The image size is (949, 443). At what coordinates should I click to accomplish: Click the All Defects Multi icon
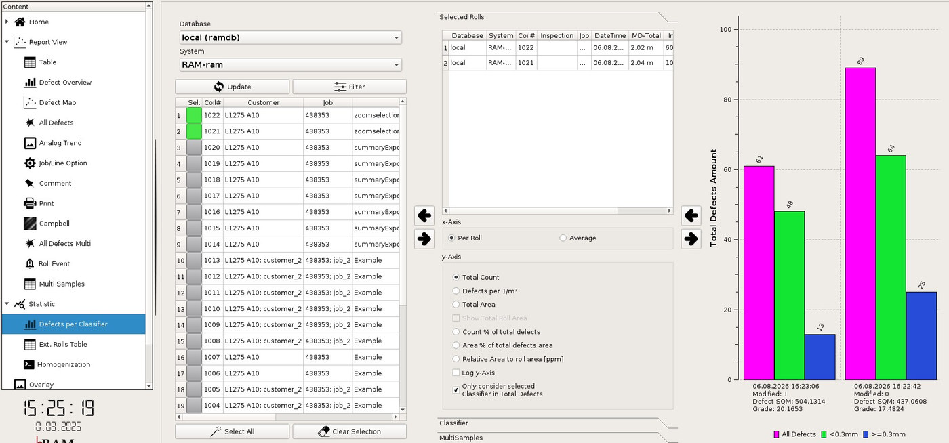pos(30,244)
